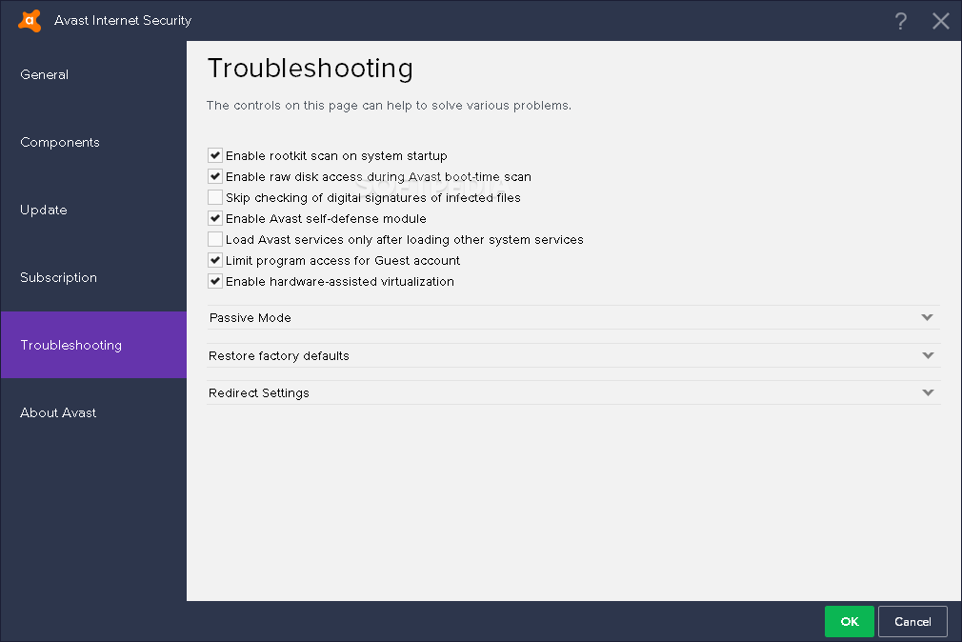This screenshot has width=962, height=642.
Task: Click the Avast logo icon
Action: pos(30,20)
